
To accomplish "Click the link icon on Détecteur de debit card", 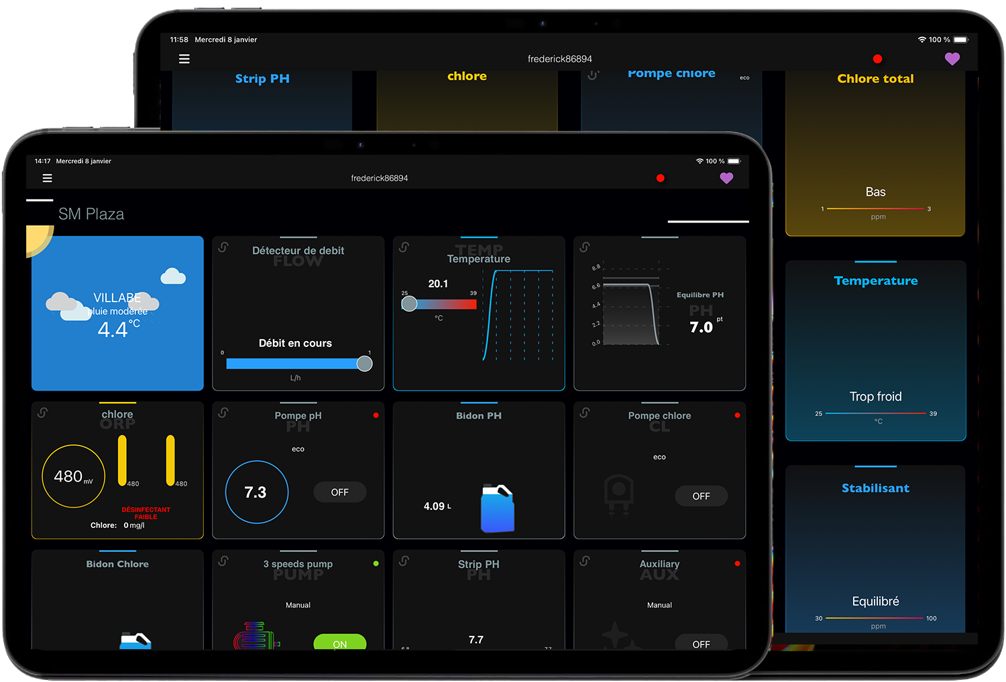I will point(223,247).
